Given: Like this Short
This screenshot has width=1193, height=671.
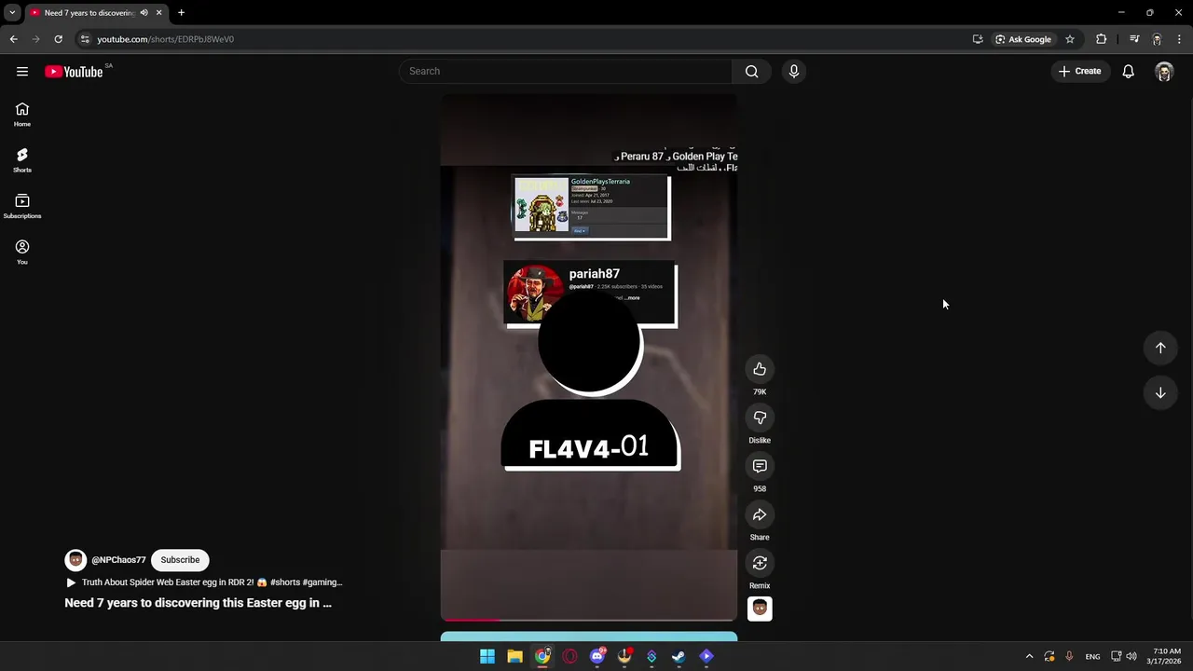Looking at the screenshot, I should point(760,369).
